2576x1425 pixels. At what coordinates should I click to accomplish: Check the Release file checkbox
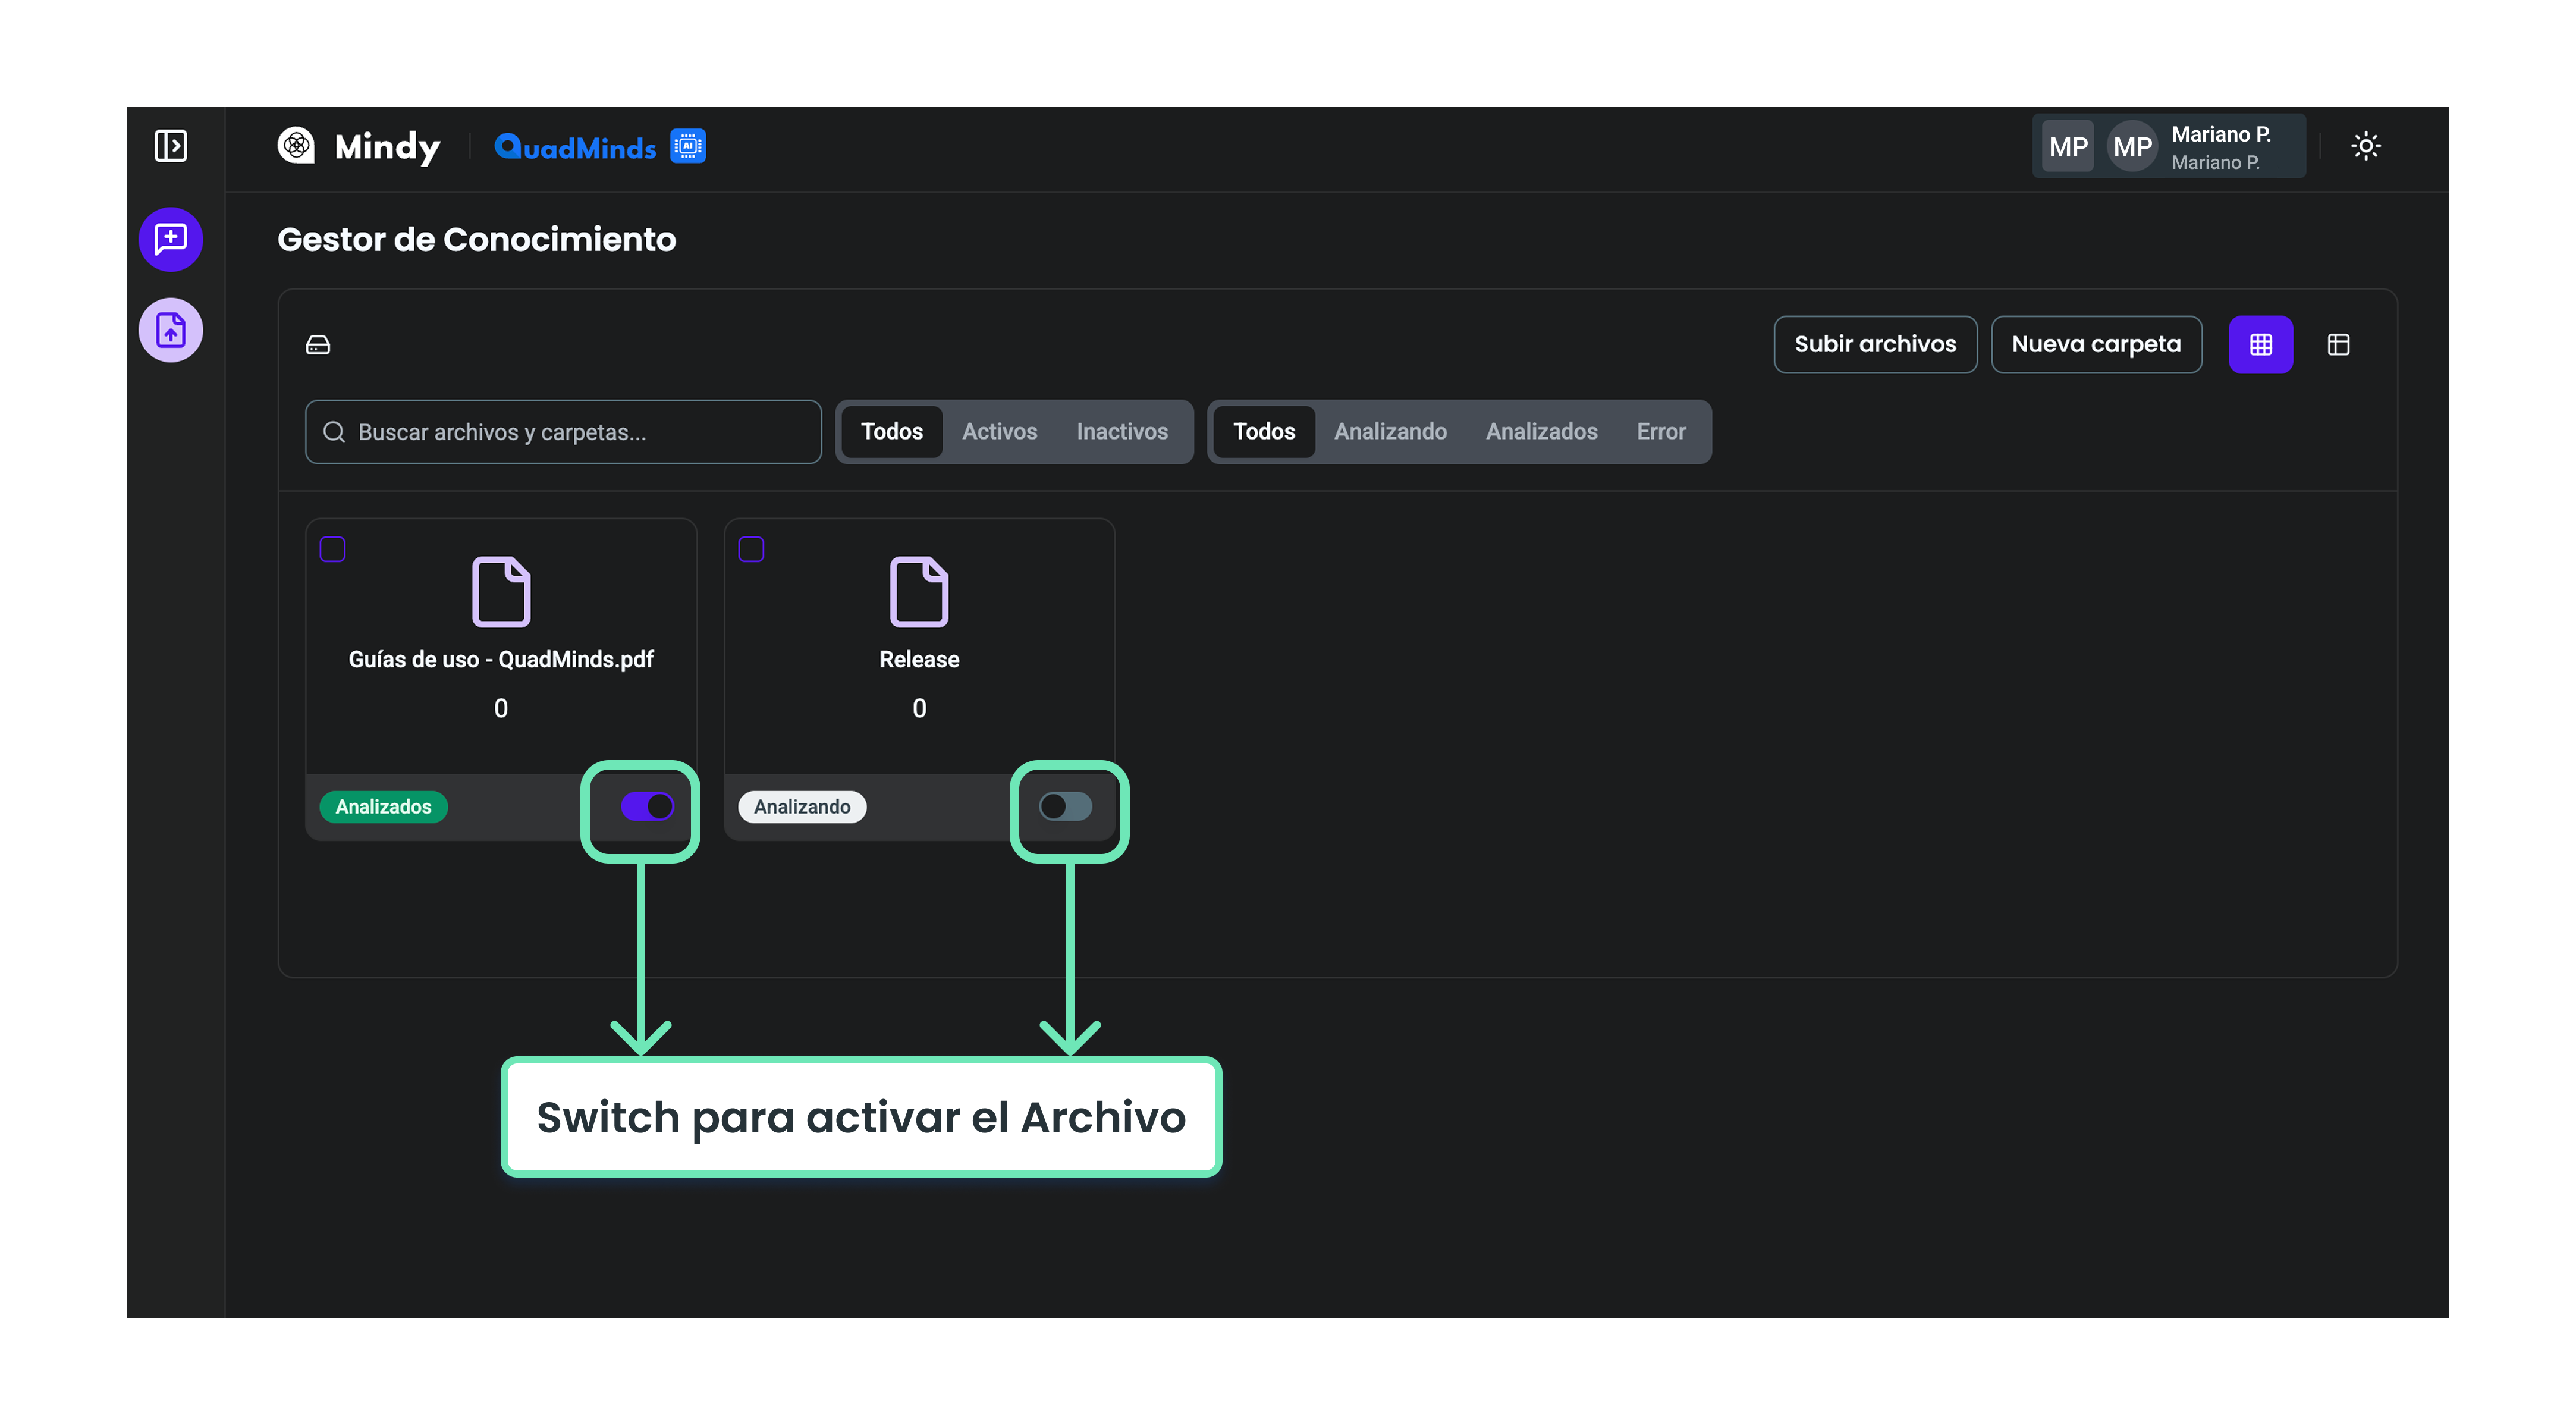(751, 549)
